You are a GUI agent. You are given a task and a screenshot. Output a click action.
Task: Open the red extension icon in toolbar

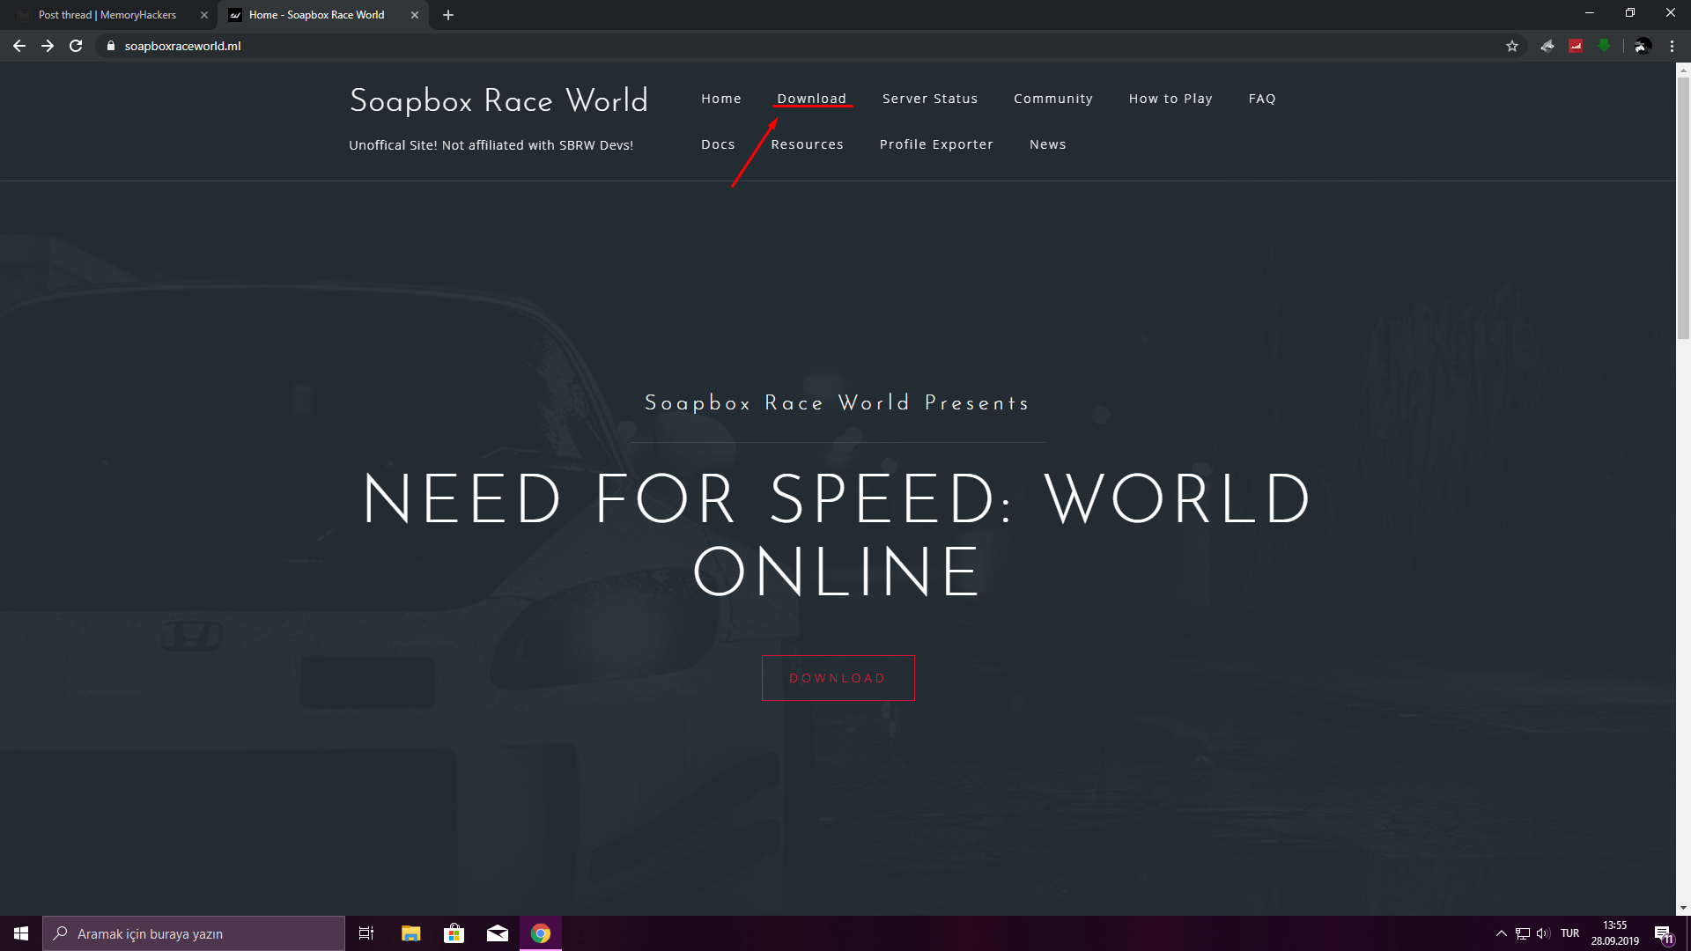pyautogui.click(x=1576, y=46)
